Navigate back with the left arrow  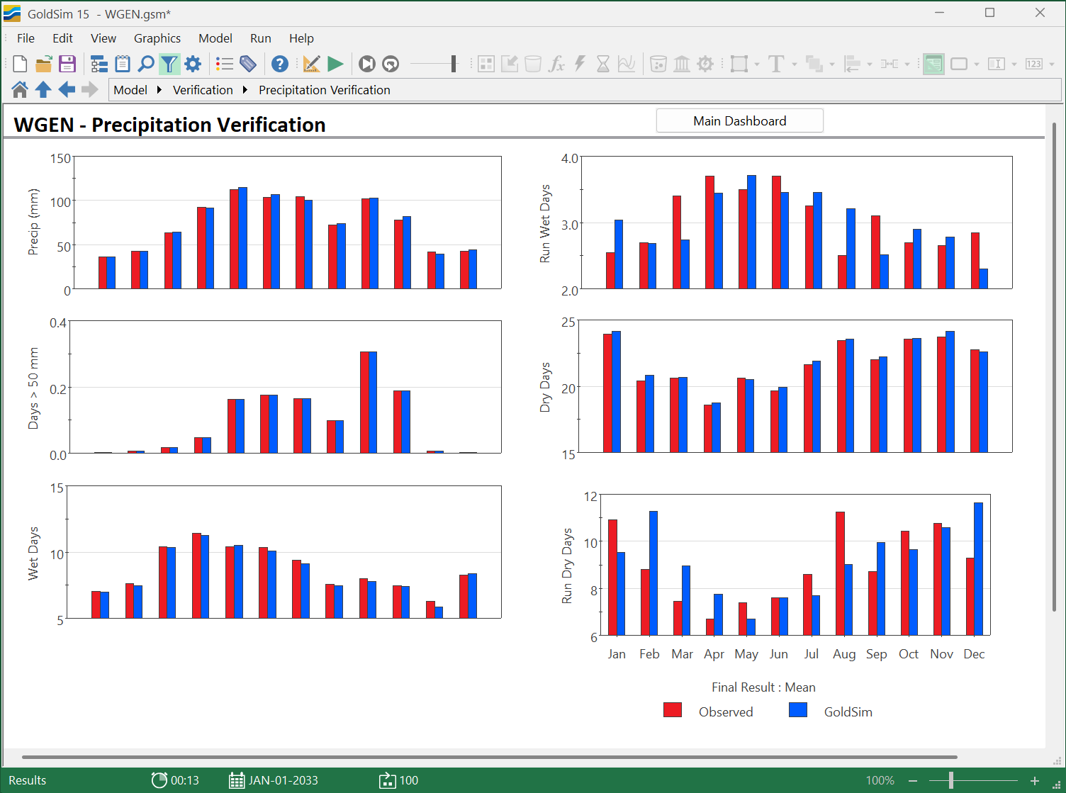pyautogui.click(x=67, y=89)
